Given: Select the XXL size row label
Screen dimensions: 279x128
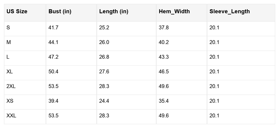Looking at the screenshot, I should (x=11, y=116).
